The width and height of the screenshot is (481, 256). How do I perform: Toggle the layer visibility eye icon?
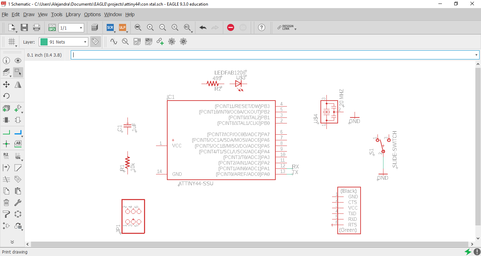point(18,60)
